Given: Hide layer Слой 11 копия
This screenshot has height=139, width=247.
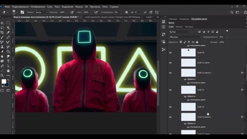Looking at the screenshot, I should coord(170,63).
